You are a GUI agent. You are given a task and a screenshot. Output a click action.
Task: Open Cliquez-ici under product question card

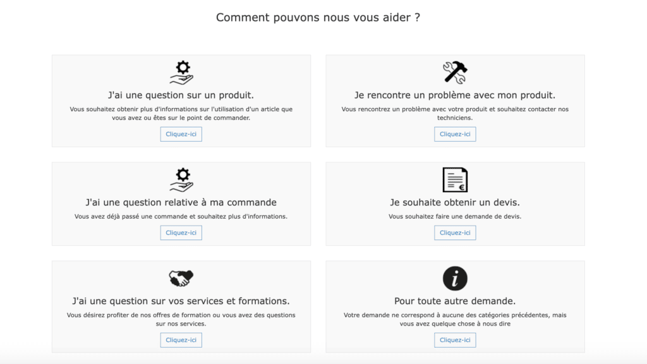[x=181, y=134]
